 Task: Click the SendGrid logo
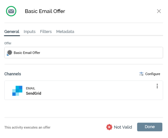point(17,91)
